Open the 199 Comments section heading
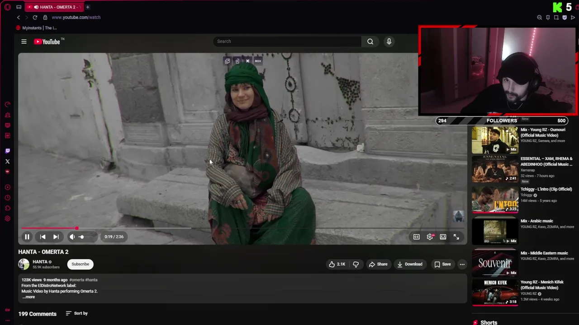The image size is (579, 325). click(x=37, y=314)
